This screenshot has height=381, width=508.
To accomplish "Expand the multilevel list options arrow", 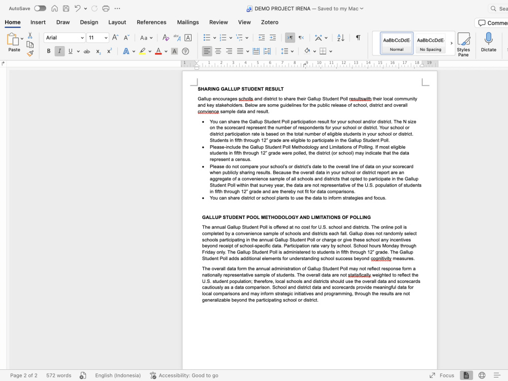I will pyautogui.click(x=247, y=38).
